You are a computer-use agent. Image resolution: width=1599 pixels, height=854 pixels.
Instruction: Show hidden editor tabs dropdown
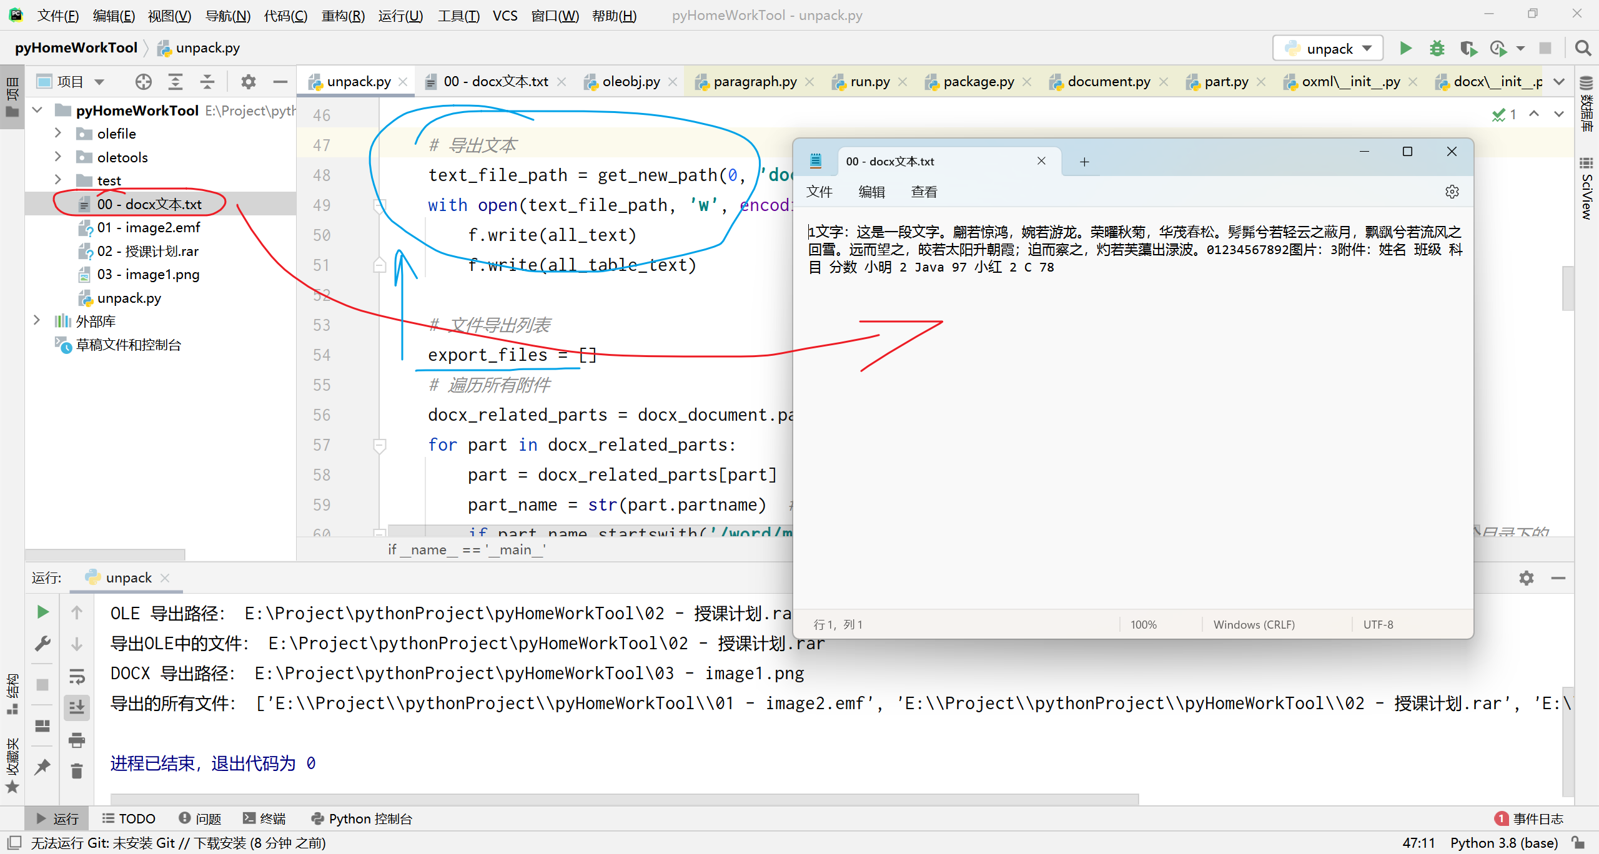pyautogui.click(x=1559, y=82)
